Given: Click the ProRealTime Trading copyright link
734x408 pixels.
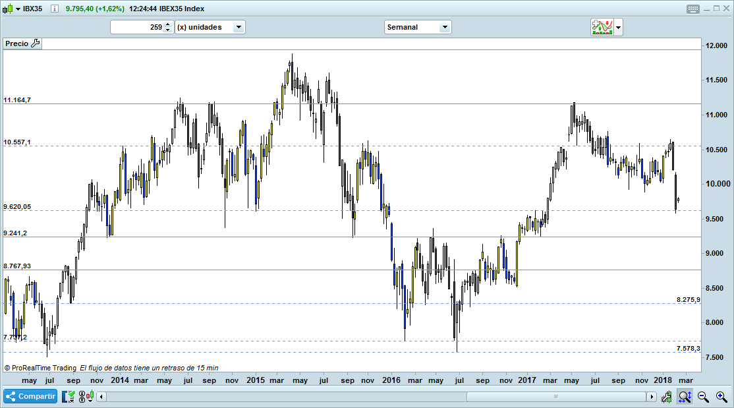Looking at the screenshot, I should point(38,367).
